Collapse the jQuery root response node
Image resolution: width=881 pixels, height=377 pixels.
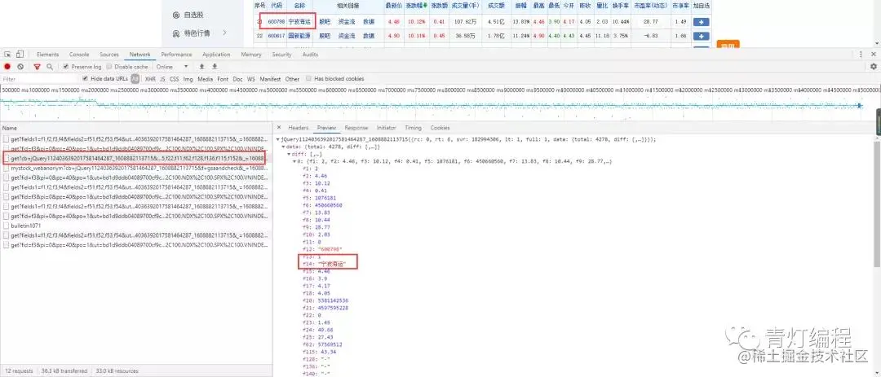277,139
